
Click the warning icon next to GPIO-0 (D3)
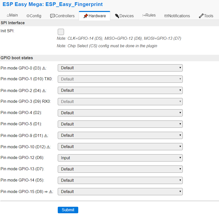pyautogui.click(x=44, y=68)
